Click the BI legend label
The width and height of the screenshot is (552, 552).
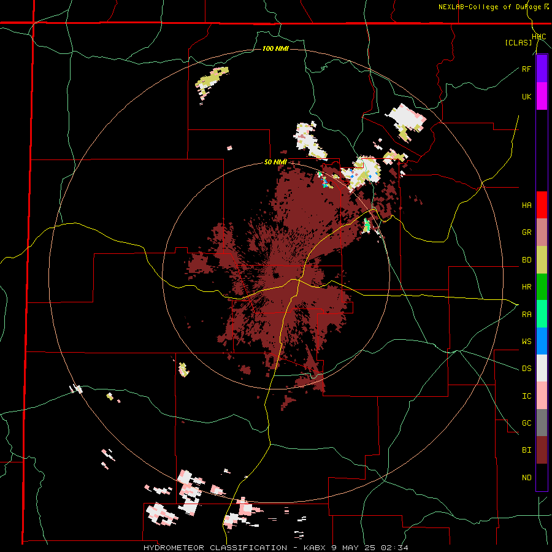[526, 450]
